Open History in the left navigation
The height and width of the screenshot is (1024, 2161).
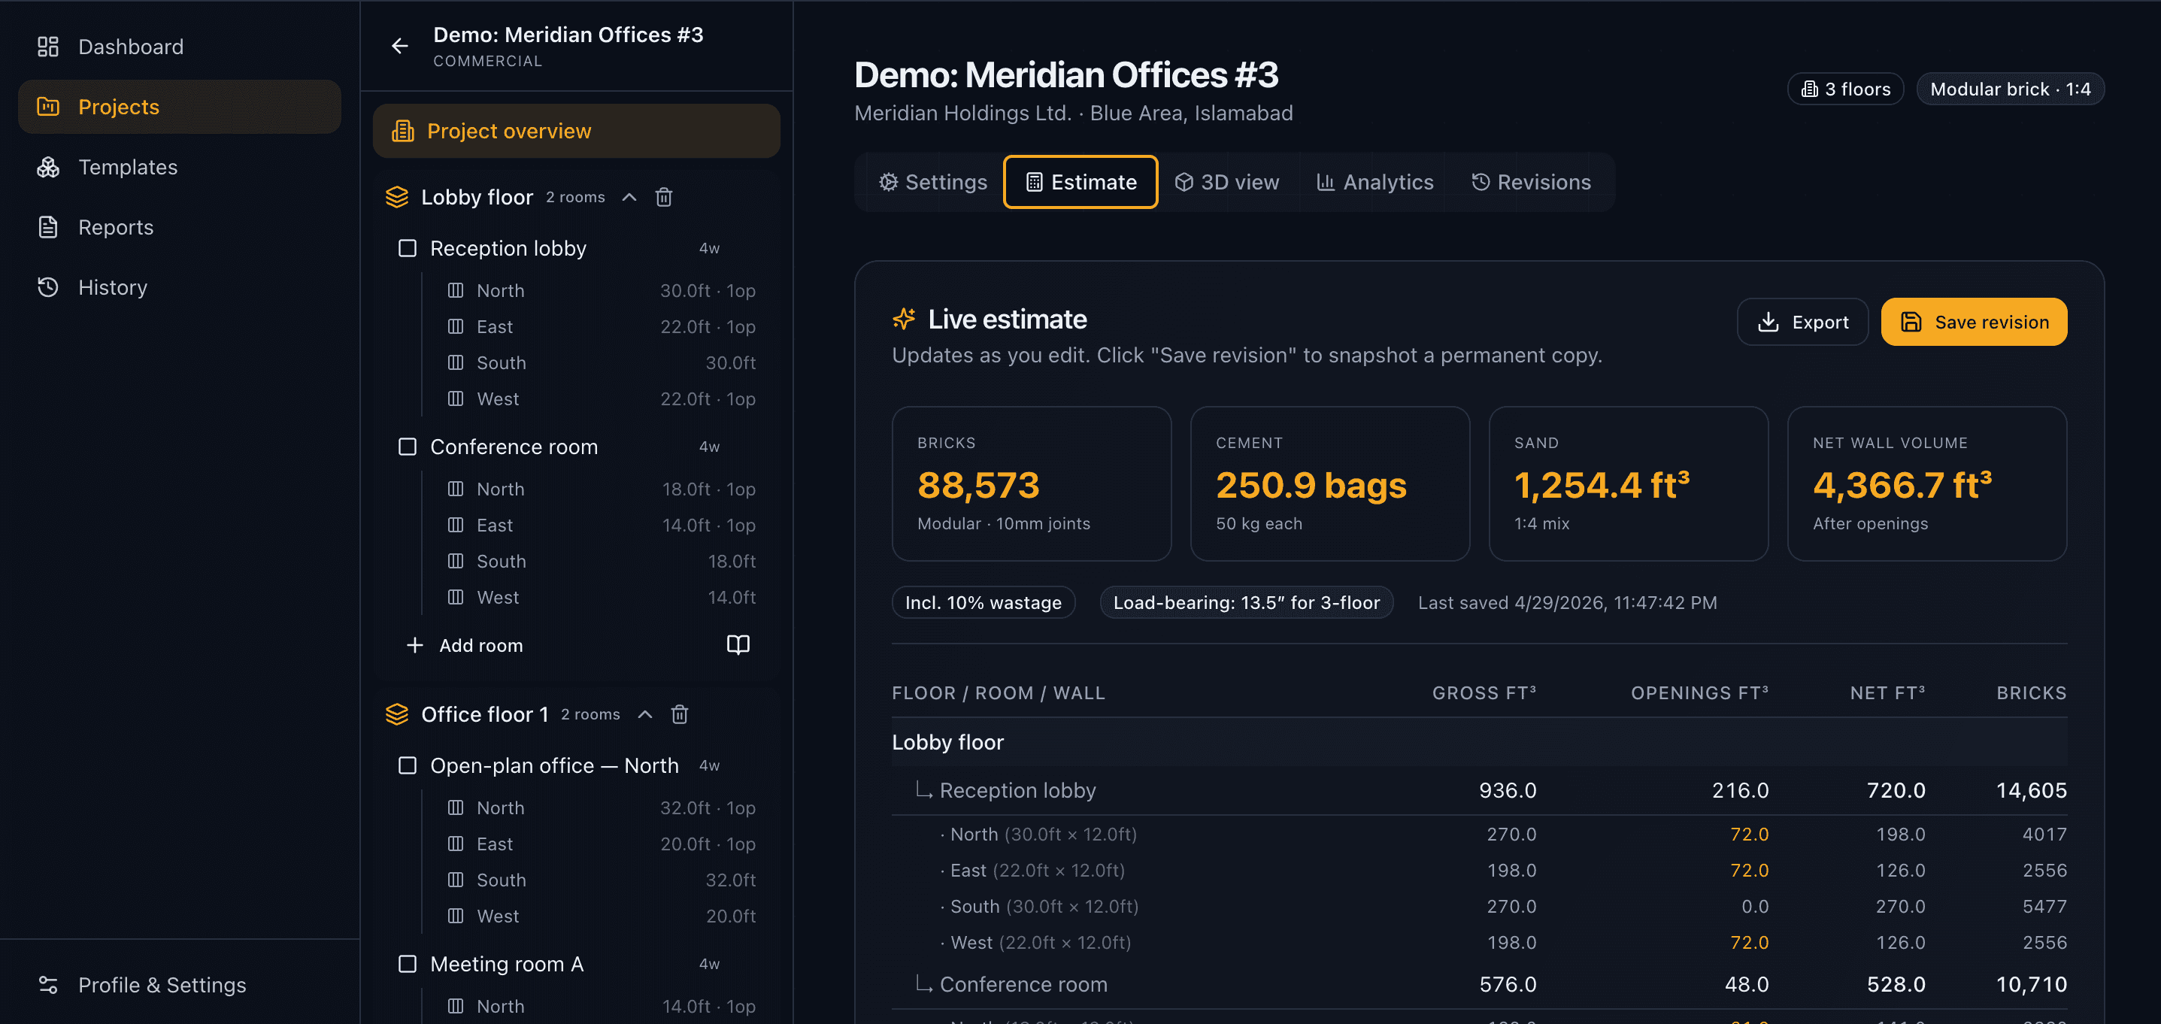(x=180, y=288)
